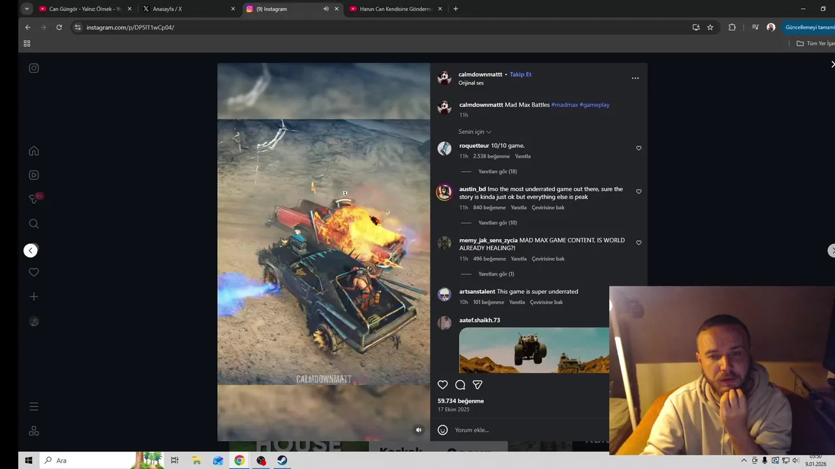The width and height of the screenshot is (835, 469).
Task: Open Chrome media control icon
Action: [755, 27]
